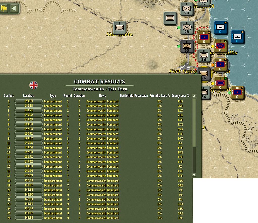Click the Friendly Loss % column header
This screenshot has height=223, width=258.
(x=159, y=95)
